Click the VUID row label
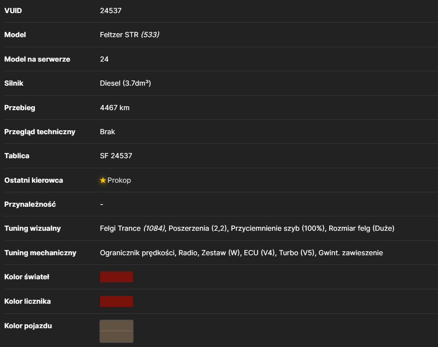The image size is (438, 347). pyautogui.click(x=13, y=11)
